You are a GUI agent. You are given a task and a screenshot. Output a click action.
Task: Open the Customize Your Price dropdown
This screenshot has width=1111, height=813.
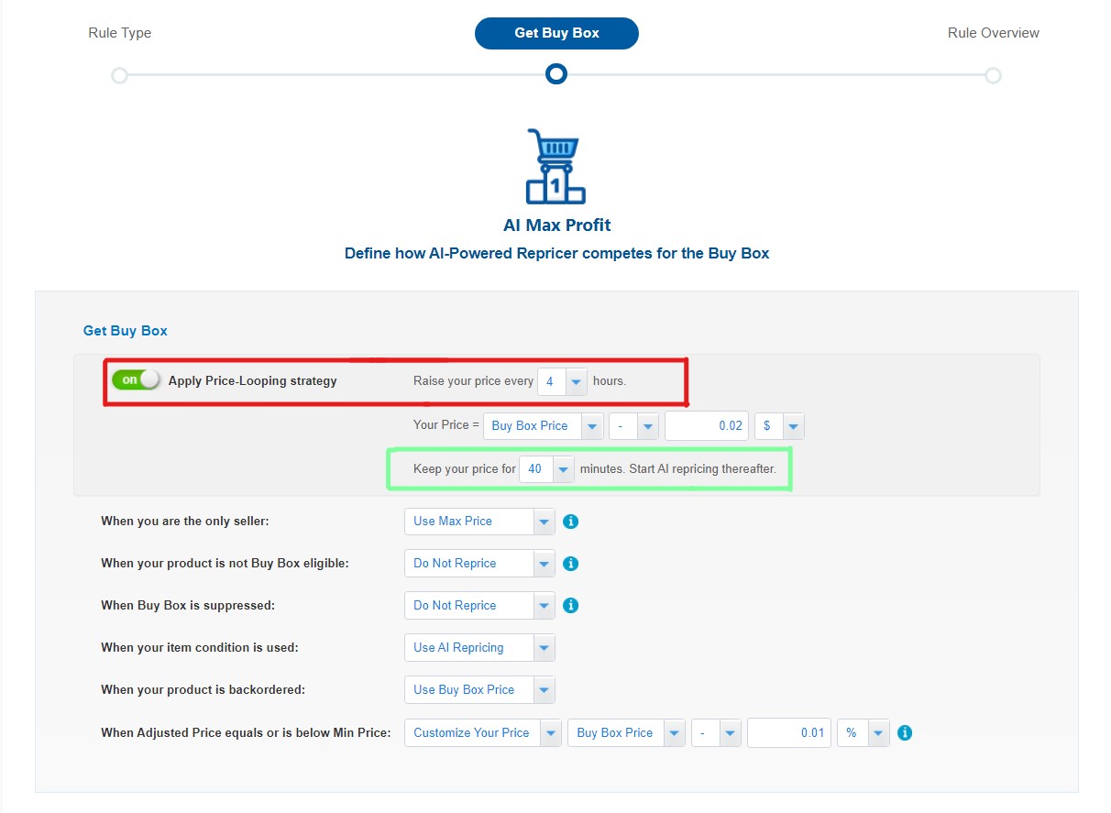(x=482, y=733)
